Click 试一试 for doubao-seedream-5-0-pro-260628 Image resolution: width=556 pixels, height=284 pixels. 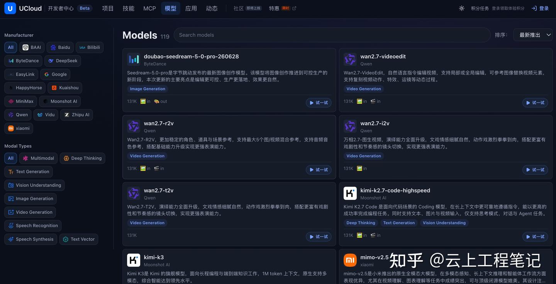(x=319, y=103)
